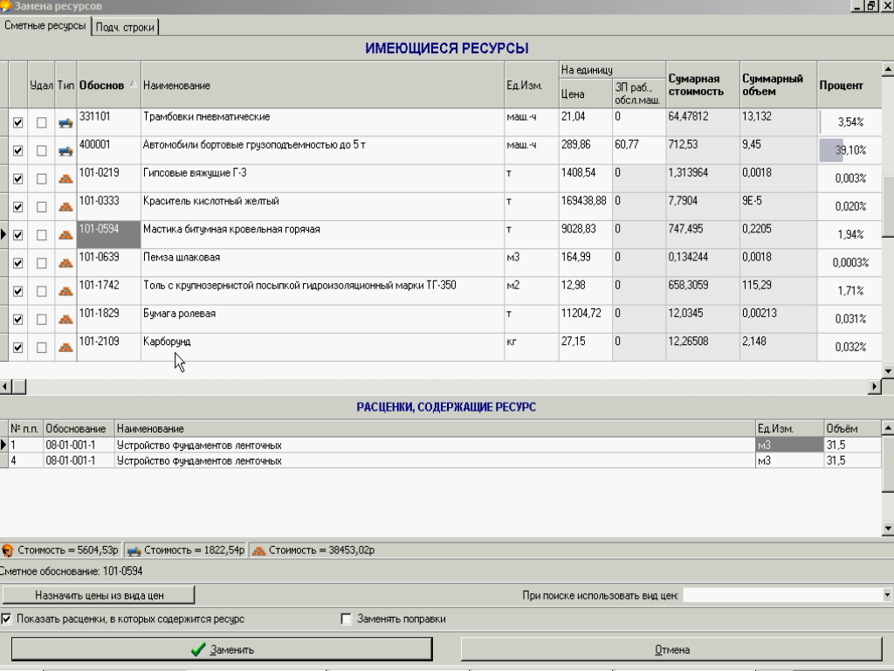894x671 pixels.
Task: Click worker cost icon in status bar
Action: point(7,550)
